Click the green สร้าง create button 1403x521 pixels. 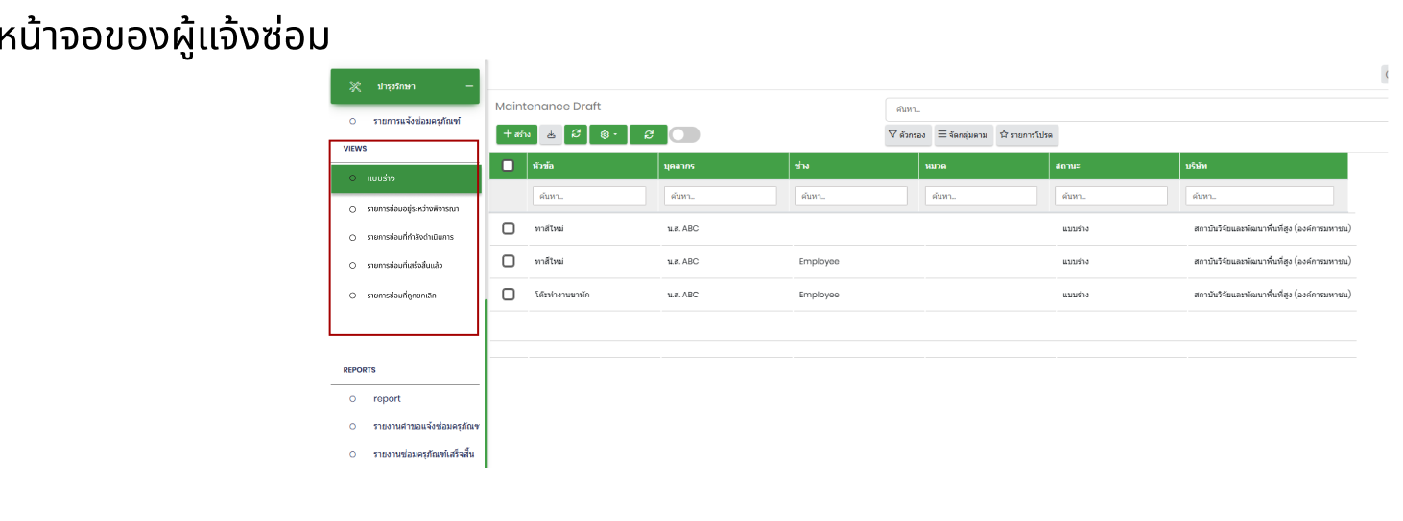(x=516, y=135)
